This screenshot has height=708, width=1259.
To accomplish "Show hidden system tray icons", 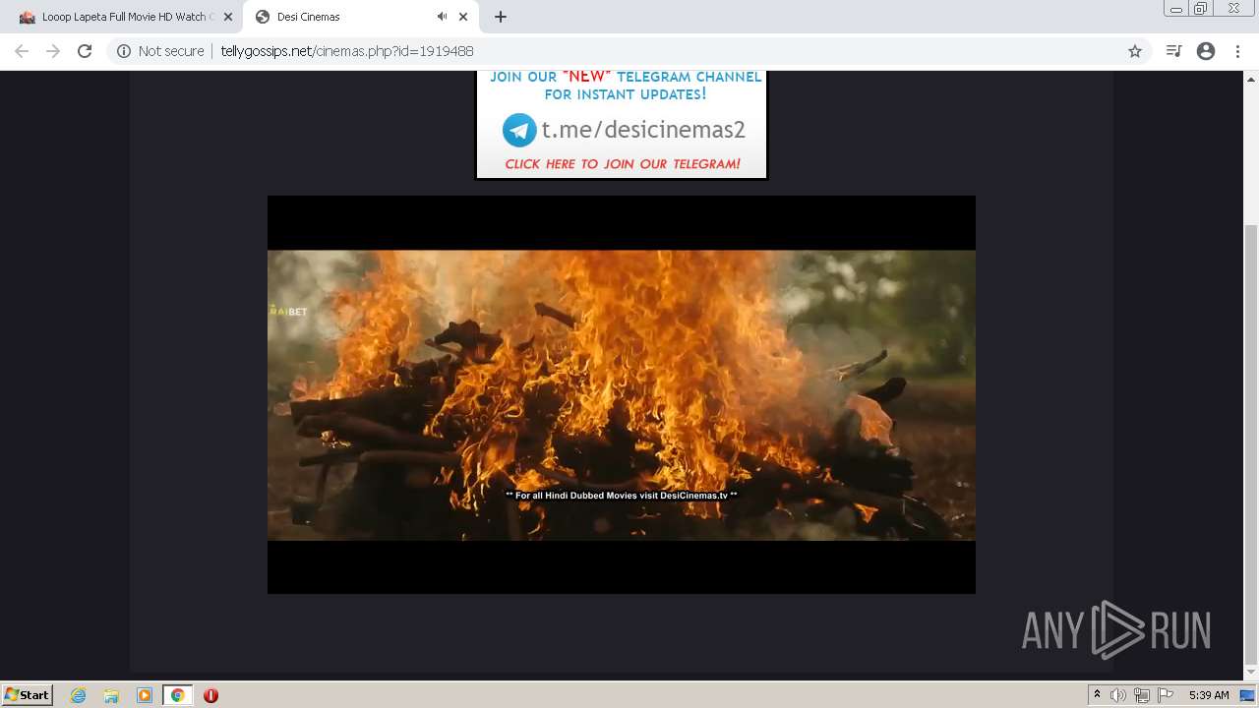I will point(1097,695).
